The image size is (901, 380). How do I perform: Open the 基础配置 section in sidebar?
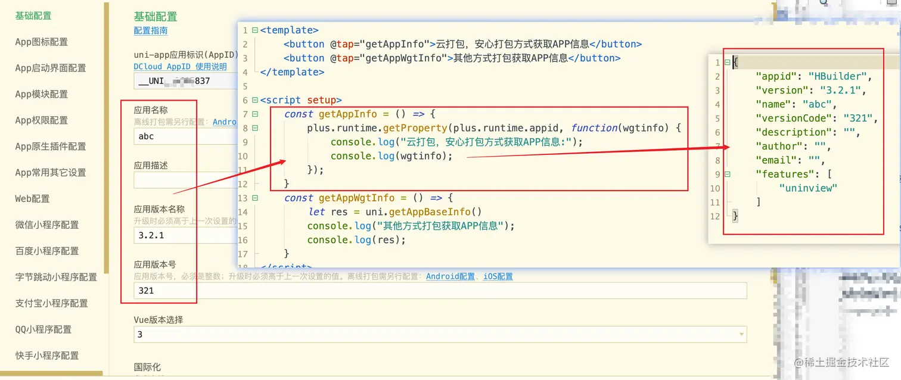pyautogui.click(x=33, y=15)
